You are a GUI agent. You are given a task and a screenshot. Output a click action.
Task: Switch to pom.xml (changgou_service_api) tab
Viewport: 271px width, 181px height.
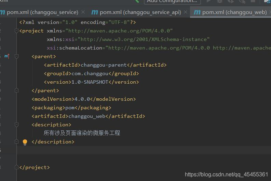point(140,12)
